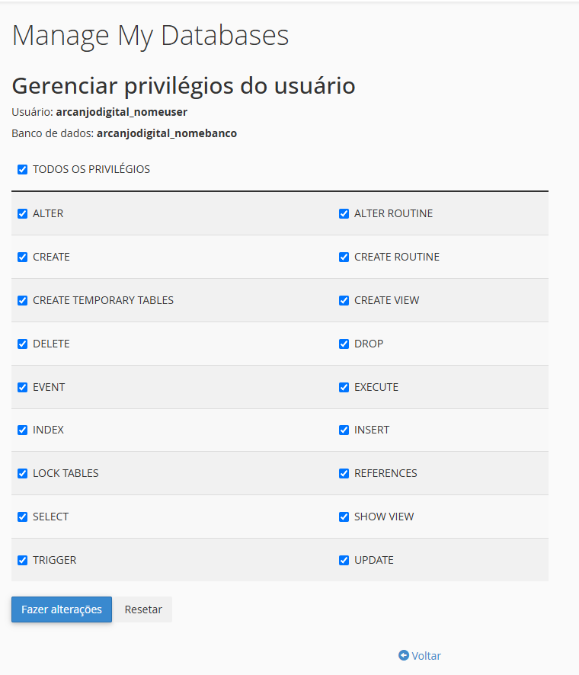Screen dimensions: 579x675
Task: Disable the CREATE ROUTINE privilege
Action: (344, 257)
